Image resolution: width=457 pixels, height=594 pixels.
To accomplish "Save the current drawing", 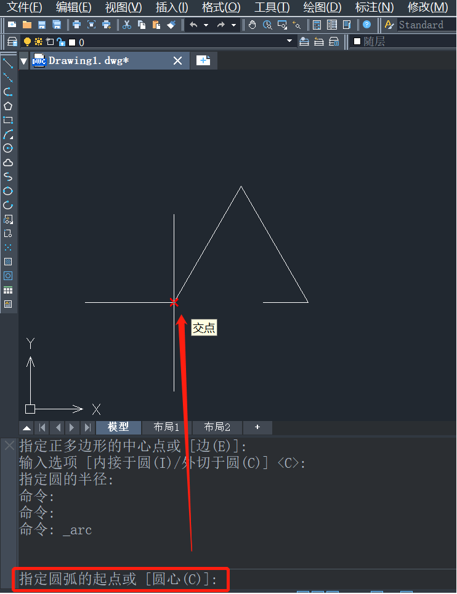I will [x=42, y=25].
